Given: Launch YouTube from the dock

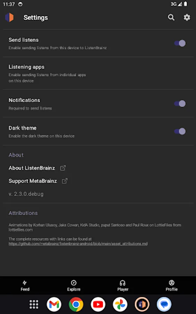Looking at the screenshot, I should coord(98,304).
